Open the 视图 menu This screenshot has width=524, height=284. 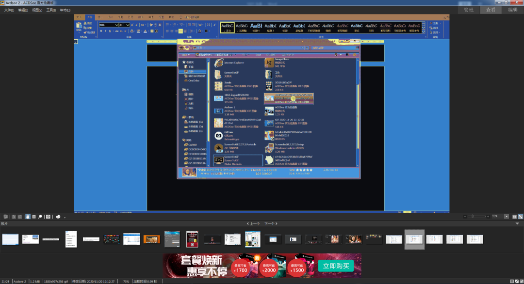[37, 10]
